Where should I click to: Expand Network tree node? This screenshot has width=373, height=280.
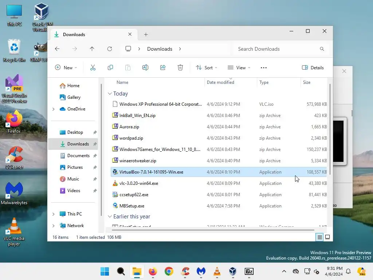[x=54, y=226]
